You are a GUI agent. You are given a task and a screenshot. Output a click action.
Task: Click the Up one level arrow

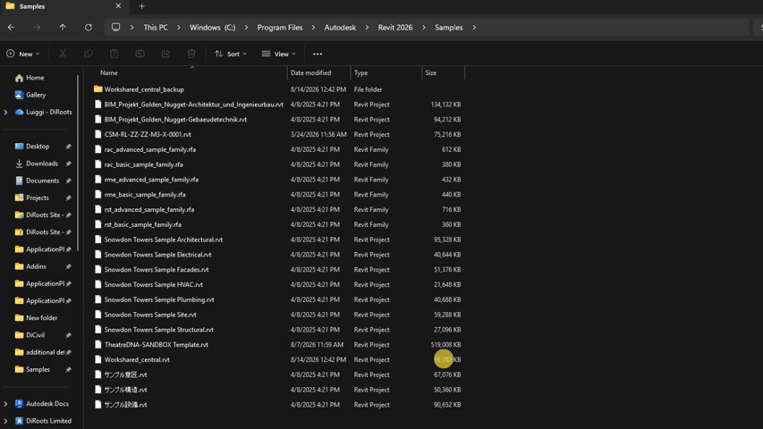[x=63, y=27]
